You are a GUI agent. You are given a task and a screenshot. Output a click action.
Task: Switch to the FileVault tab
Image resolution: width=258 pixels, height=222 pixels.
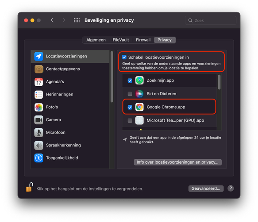coord(121,40)
